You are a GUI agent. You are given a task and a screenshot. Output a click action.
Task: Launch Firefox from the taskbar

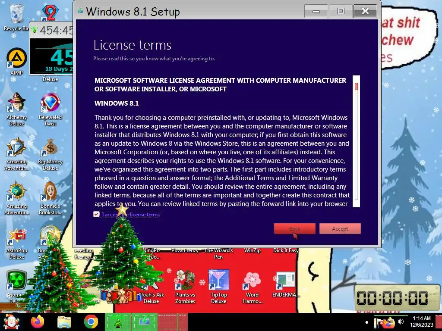coord(37,322)
